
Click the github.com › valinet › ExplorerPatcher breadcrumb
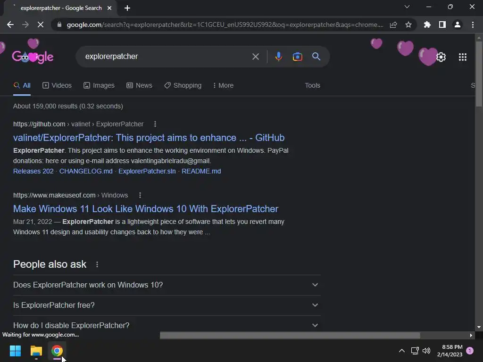pos(78,124)
